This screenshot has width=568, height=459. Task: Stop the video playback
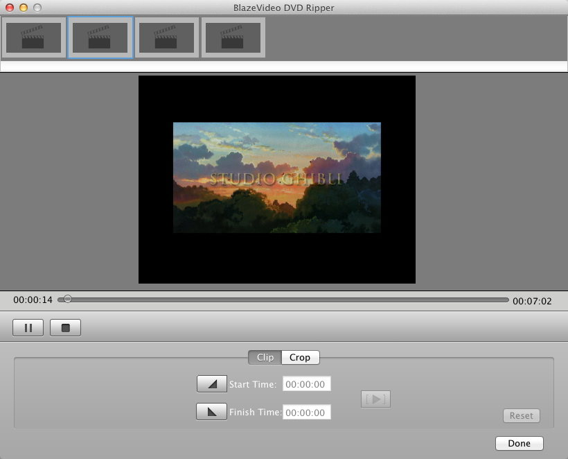(x=66, y=328)
